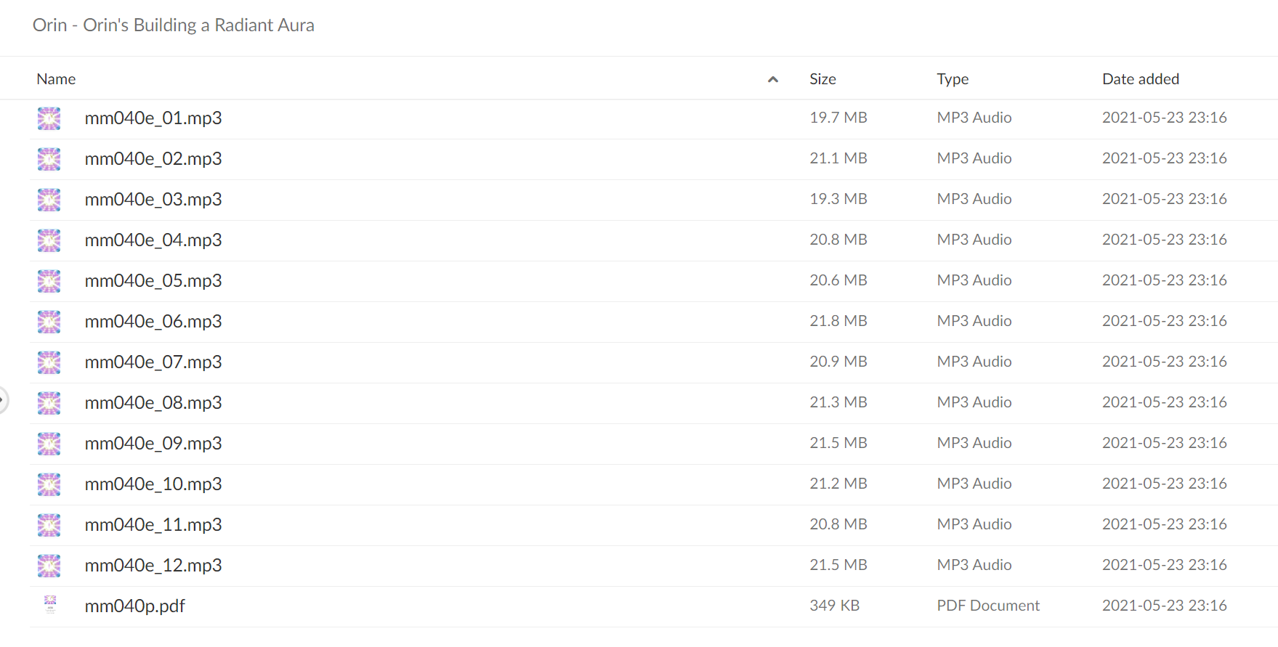Image resolution: width=1278 pixels, height=647 pixels.
Task: Click the album art icon for mm040e_11.mp3
Action: coord(49,525)
